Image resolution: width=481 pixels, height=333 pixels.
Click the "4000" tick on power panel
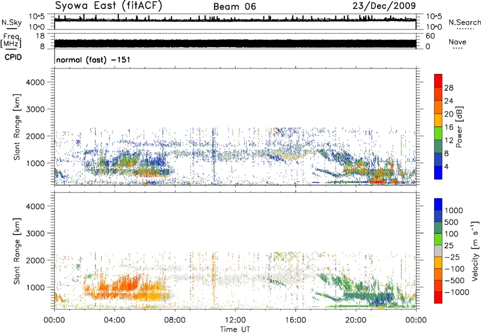click(x=35, y=82)
